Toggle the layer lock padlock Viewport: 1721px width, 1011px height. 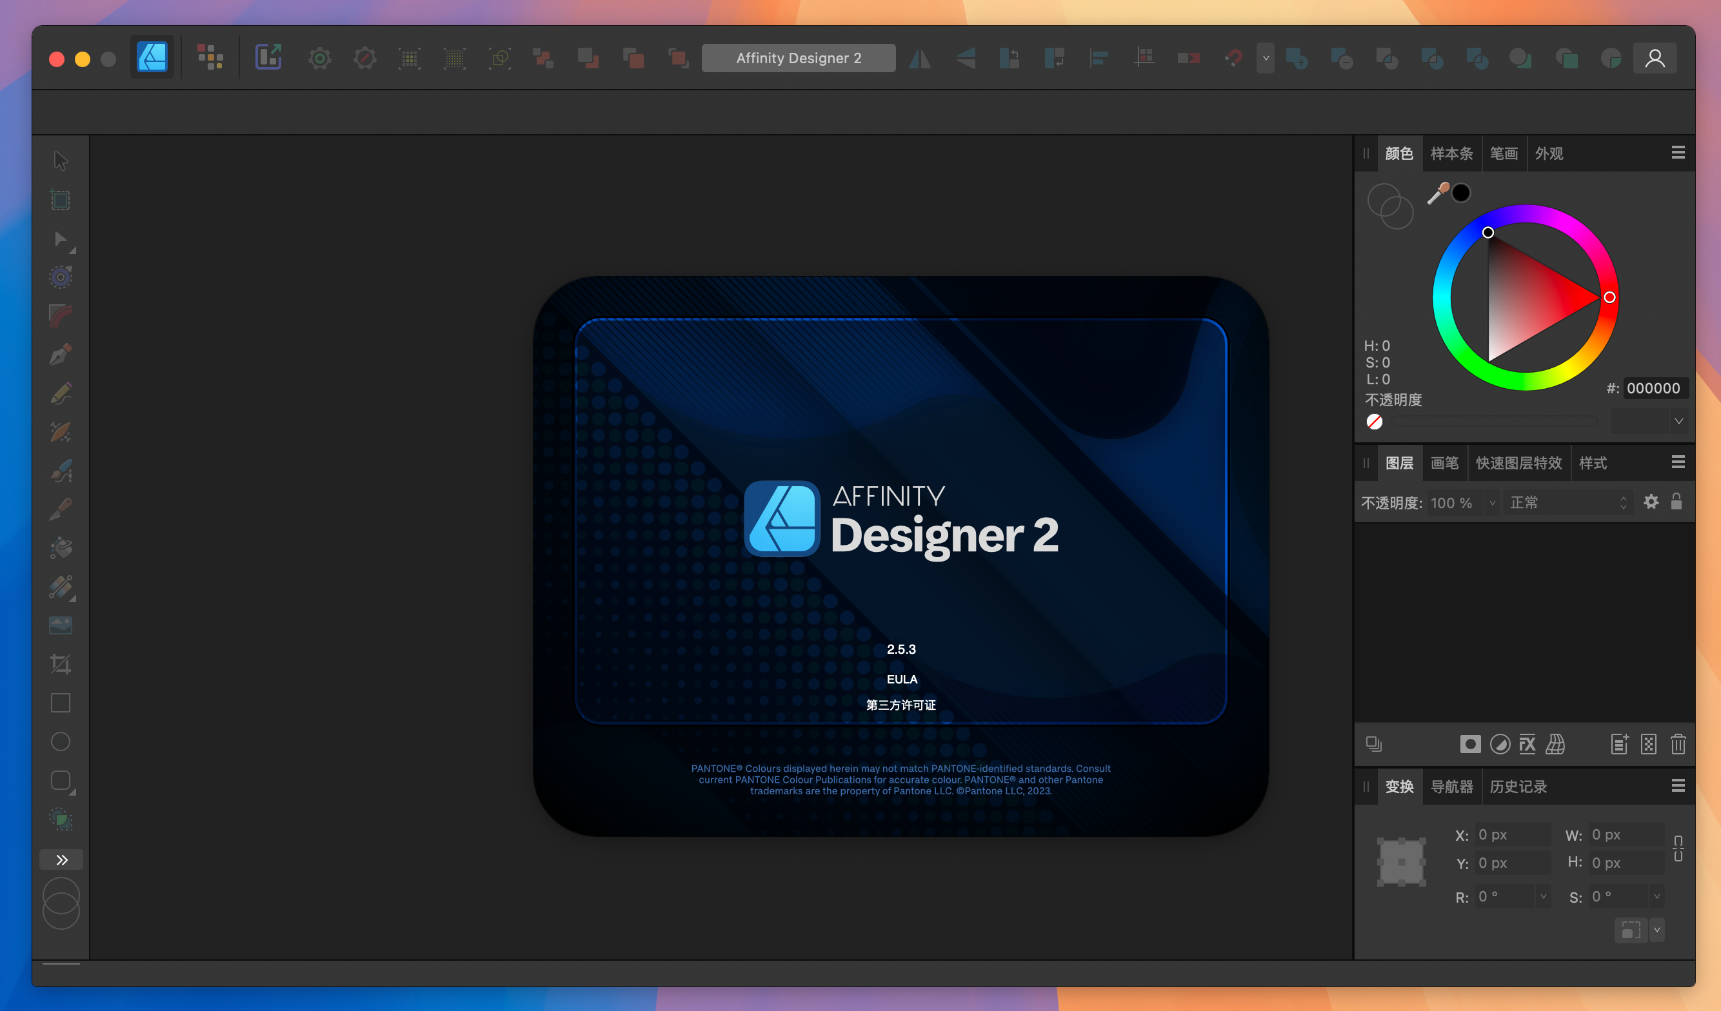point(1676,502)
